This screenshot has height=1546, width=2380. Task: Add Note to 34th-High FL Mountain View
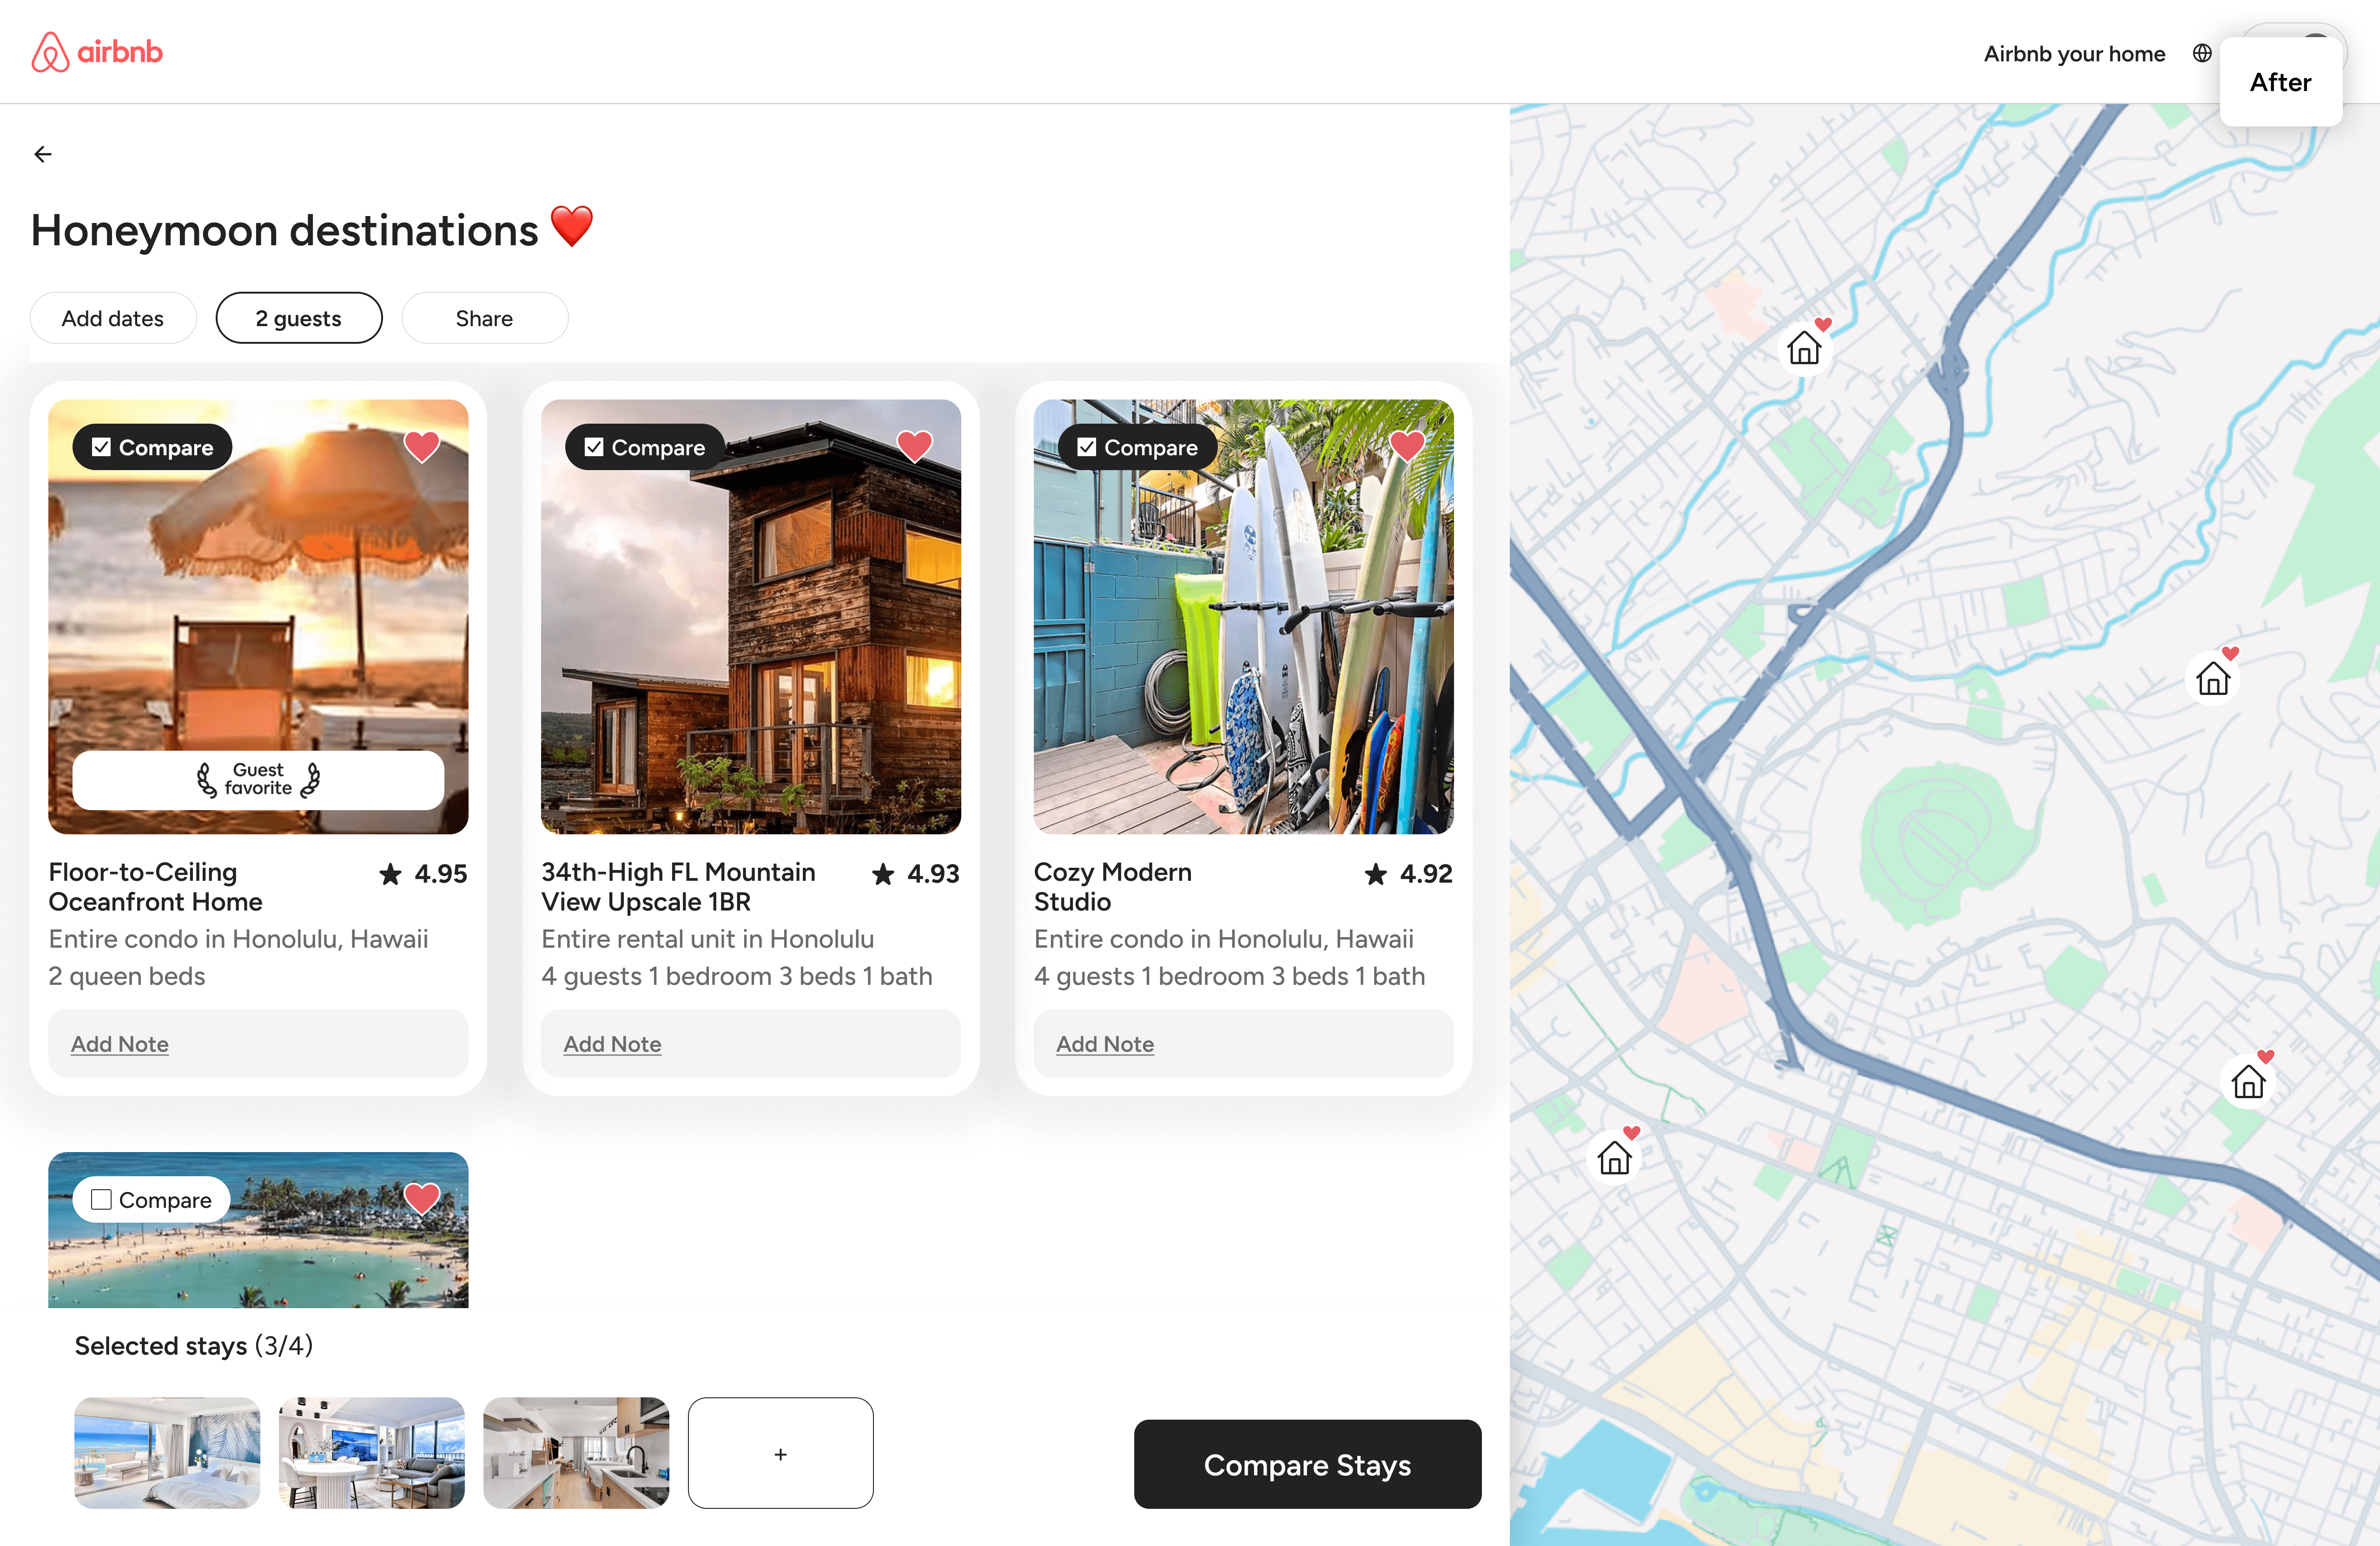[x=612, y=1043]
